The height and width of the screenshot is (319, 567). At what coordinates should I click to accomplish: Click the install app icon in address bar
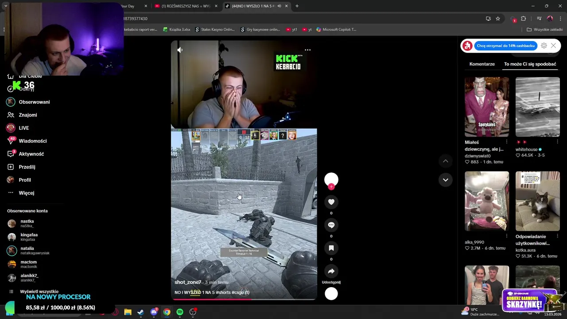pos(488,19)
